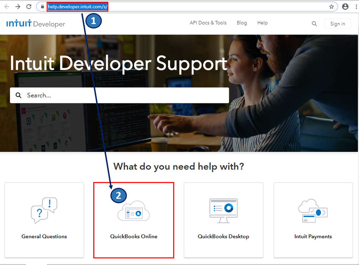Click the General Questions speech-bubble icon

click(44, 210)
